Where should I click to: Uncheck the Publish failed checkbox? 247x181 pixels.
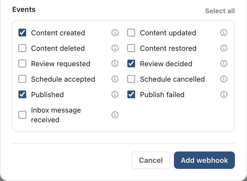click(131, 94)
